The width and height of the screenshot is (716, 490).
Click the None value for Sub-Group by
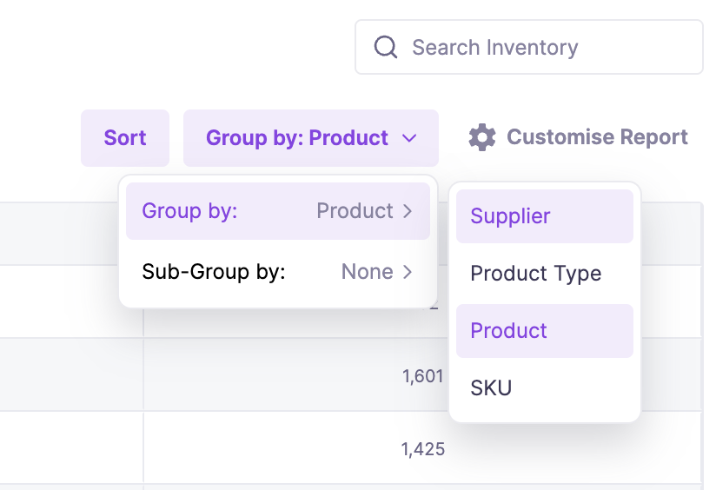[x=367, y=272]
